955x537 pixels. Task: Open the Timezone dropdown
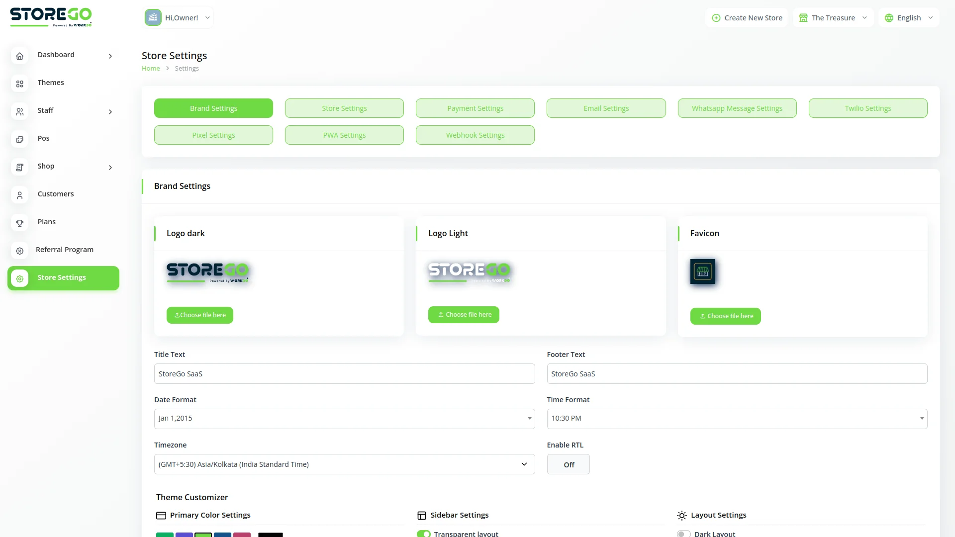click(344, 464)
